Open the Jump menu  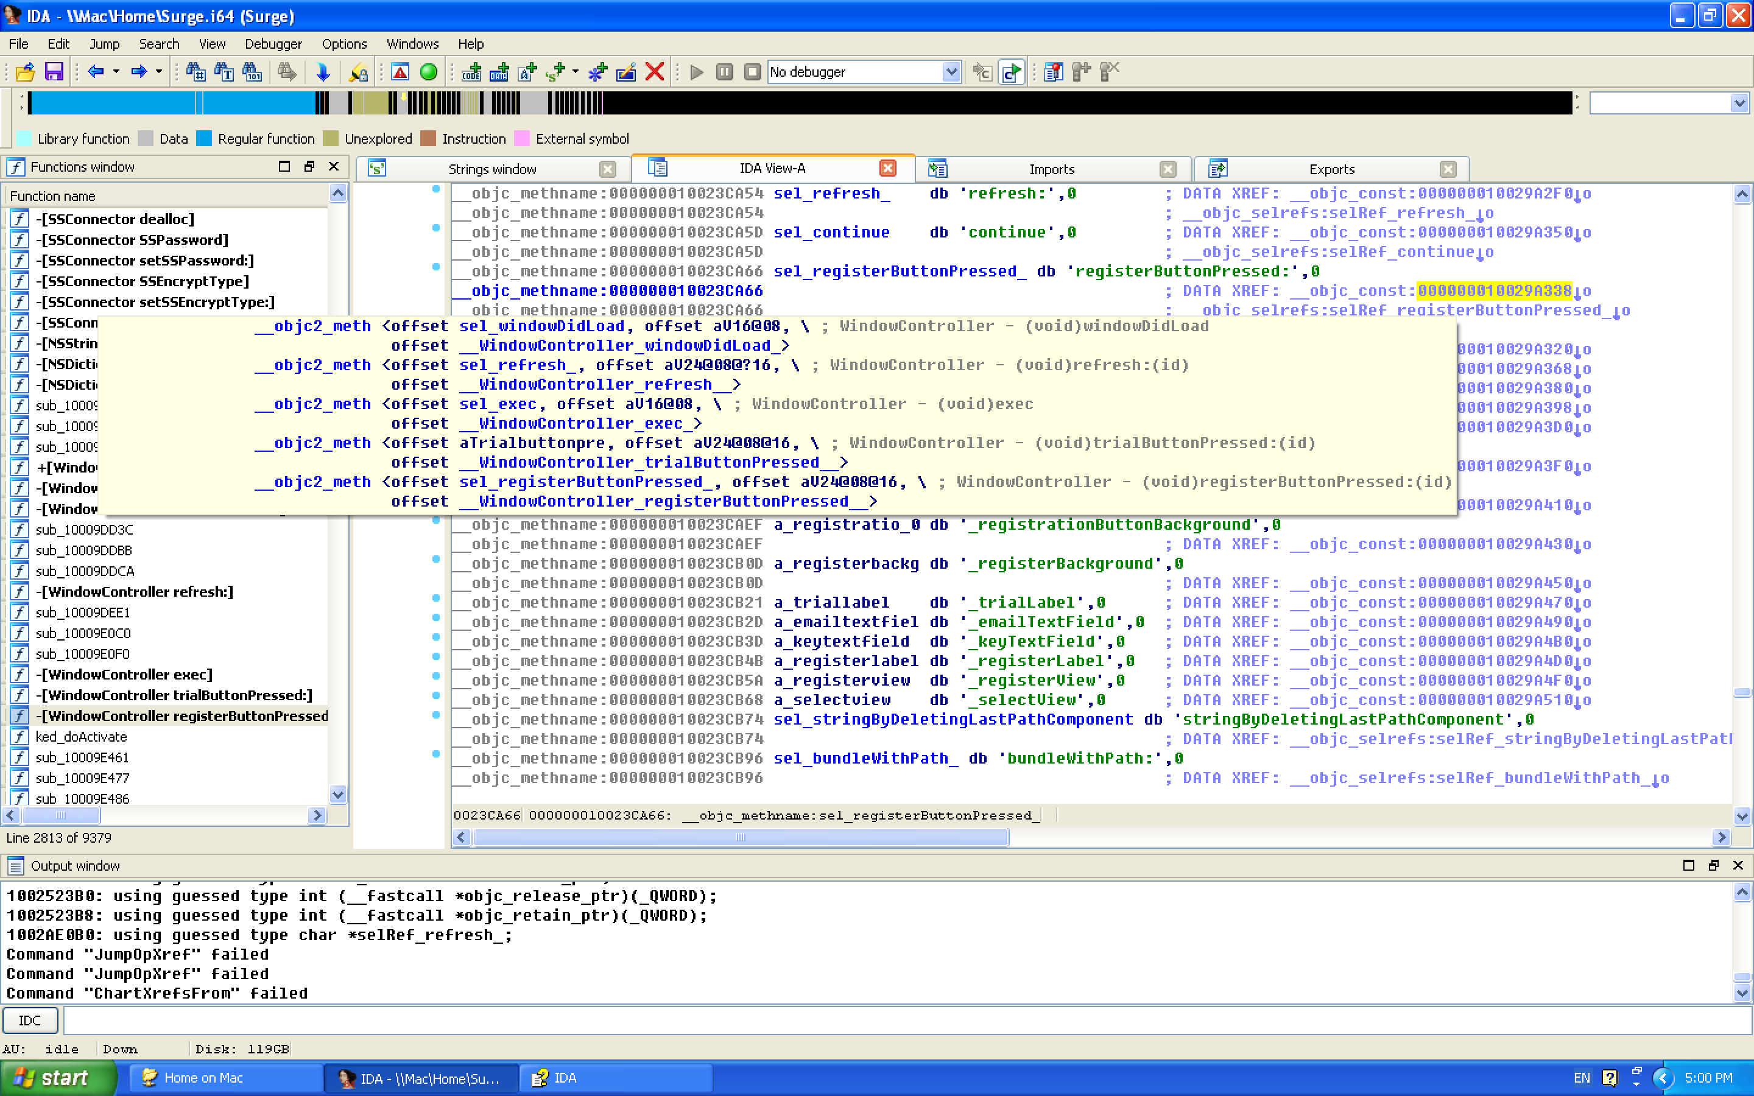pyautogui.click(x=104, y=43)
